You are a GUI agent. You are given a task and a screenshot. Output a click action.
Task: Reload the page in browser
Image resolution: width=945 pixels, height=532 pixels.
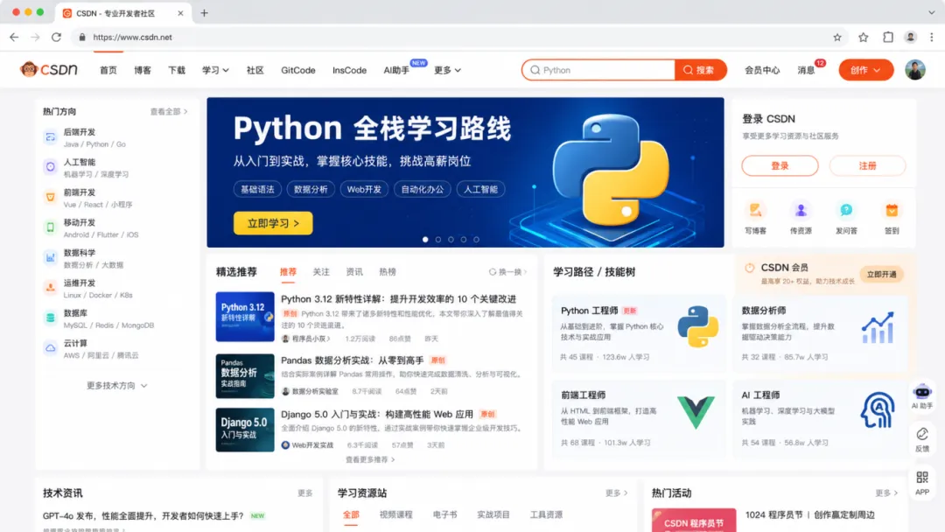click(56, 38)
